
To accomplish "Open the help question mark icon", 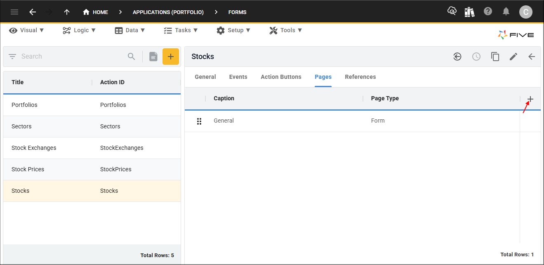I will click(x=488, y=11).
